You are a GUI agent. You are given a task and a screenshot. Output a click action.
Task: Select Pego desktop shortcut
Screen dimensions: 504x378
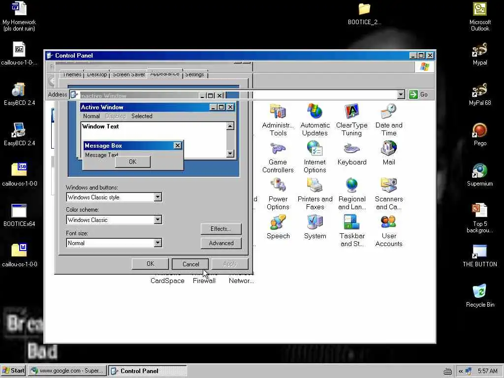pos(479,134)
